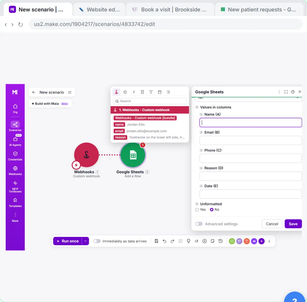Open the explain flow lightbulb icon

pyautogui.click(x=188, y=241)
